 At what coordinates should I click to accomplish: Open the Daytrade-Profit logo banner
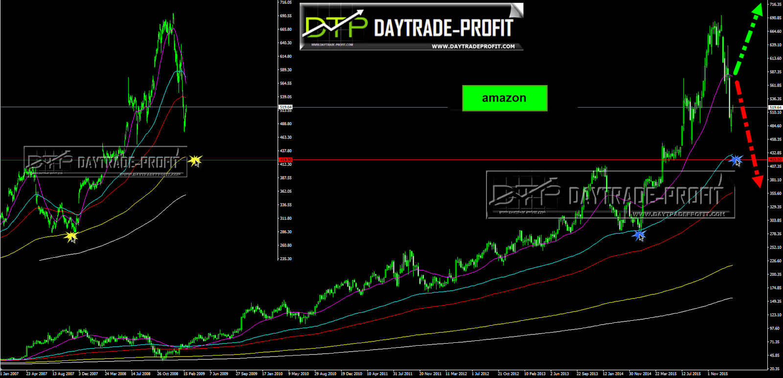(411, 26)
